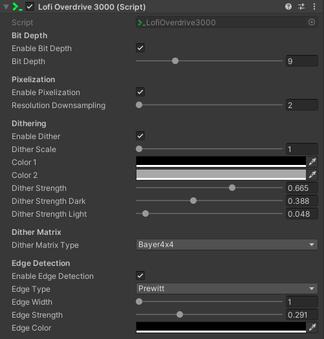Uncheck Enable Bit Depth
Viewport: 324px width, 339px height.
[x=140, y=48]
